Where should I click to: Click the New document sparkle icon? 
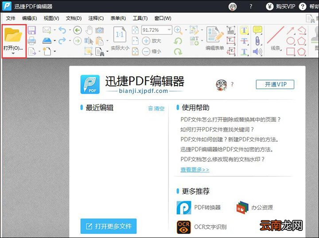tap(47, 51)
